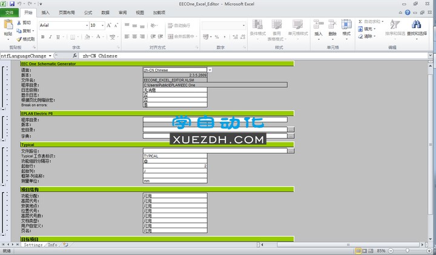
Task: Click the Copy (复制) icon
Action: click(19, 31)
